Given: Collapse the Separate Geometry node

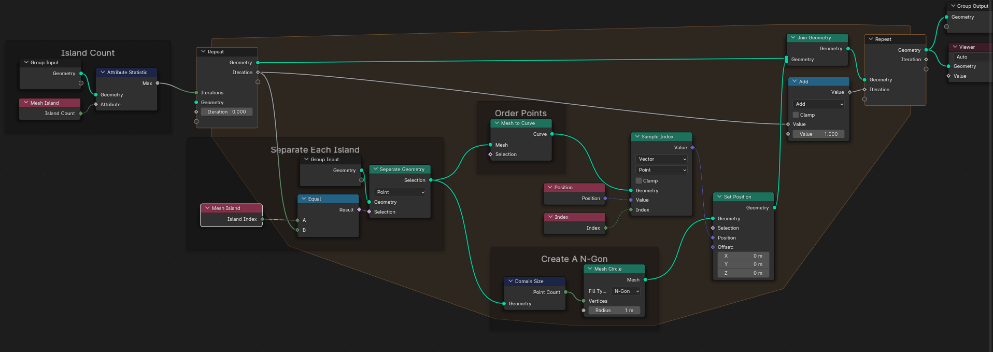Looking at the screenshot, I should (375, 169).
